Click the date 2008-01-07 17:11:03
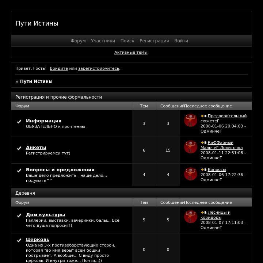The height and width of the screenshot is (263, 263). point(222,222)
